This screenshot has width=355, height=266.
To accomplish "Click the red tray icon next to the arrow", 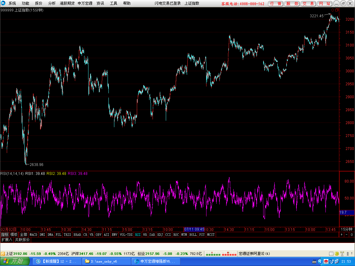I will [x=326, y=261].
